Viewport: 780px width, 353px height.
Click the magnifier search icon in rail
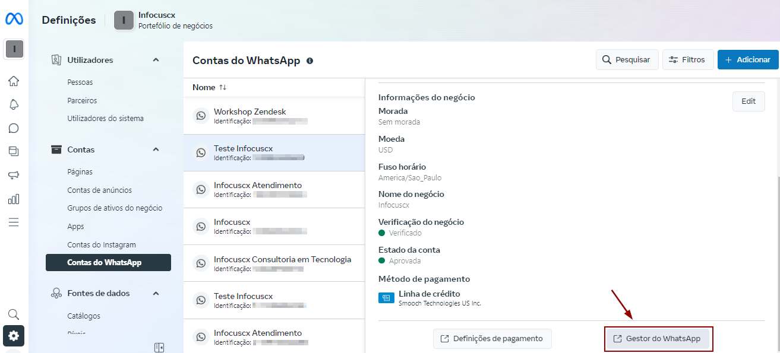point(14,314)
